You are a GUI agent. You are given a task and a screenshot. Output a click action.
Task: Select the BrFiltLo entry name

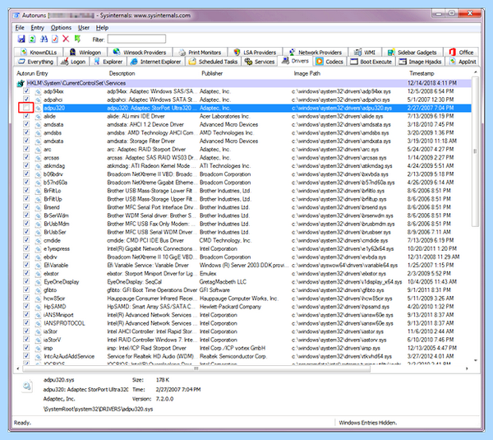pos(53,191)
